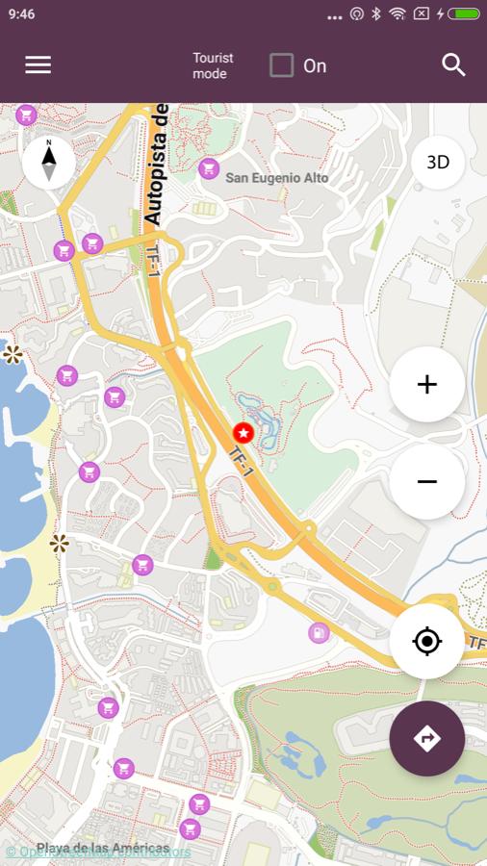Open the OpenStreetMap contributors link
The image size is (487, 866).
(98, 852)
